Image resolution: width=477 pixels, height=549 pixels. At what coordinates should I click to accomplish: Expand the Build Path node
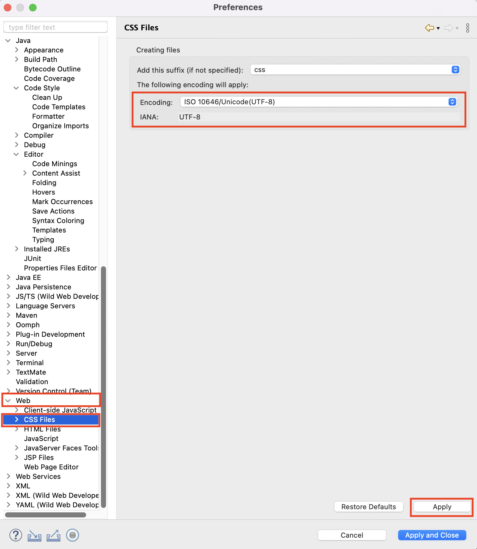pos(17,59)
